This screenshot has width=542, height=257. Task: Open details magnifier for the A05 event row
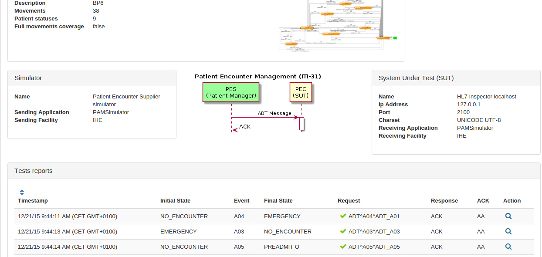tap(508, 247)
